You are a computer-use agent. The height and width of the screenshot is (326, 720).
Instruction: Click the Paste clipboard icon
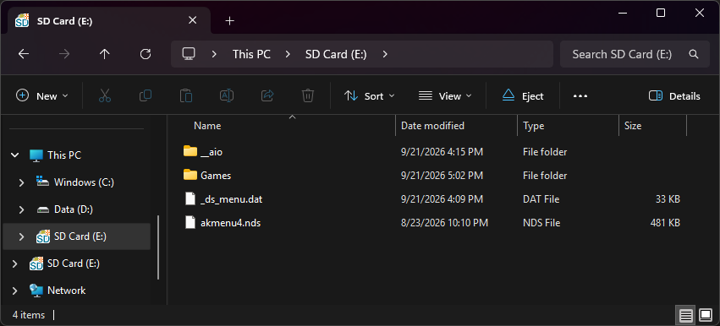[186, 95]
